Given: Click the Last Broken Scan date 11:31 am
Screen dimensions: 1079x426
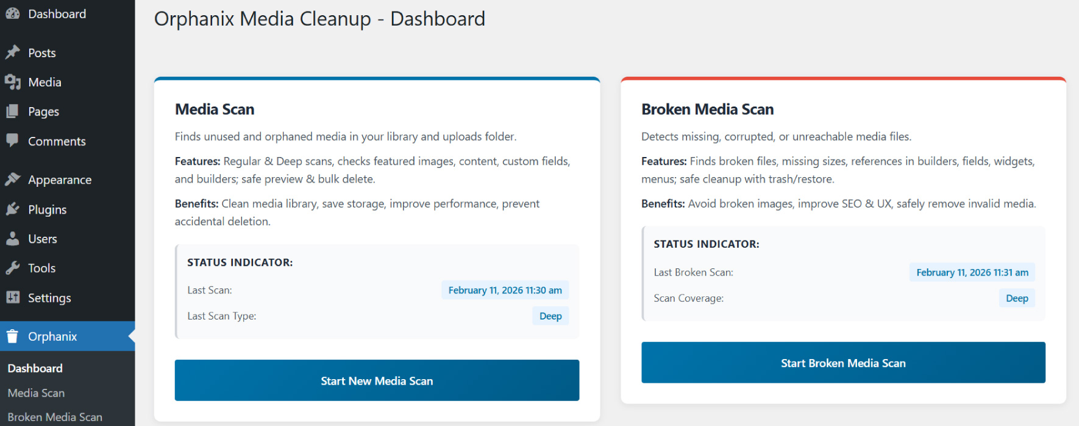Looking at the screenshot, I should pos(972,273).
